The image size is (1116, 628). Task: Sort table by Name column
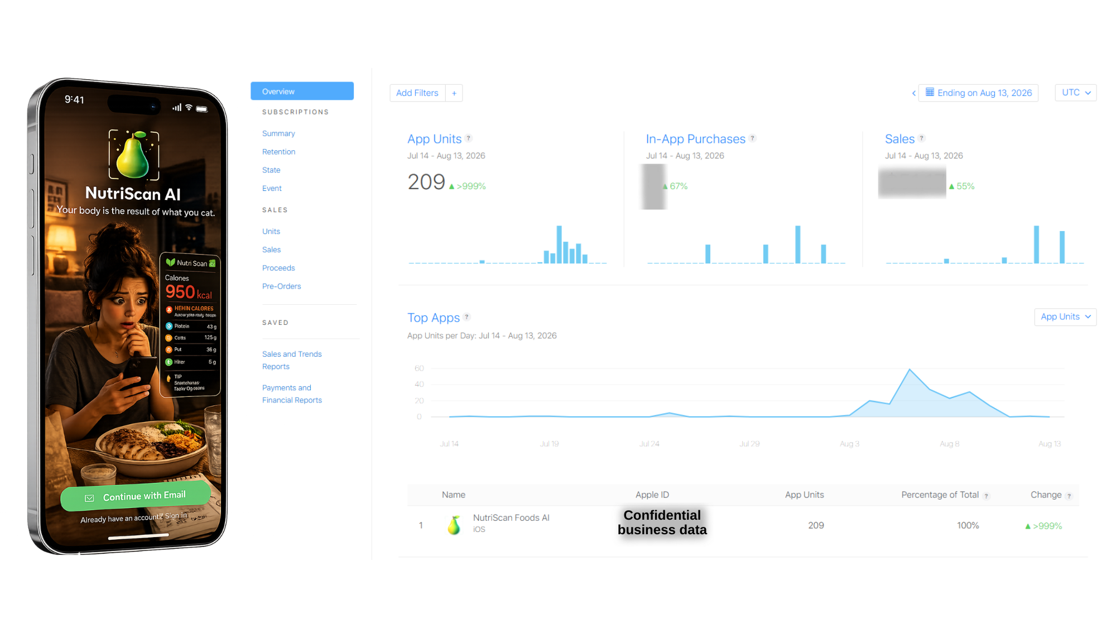coord(453,495)
